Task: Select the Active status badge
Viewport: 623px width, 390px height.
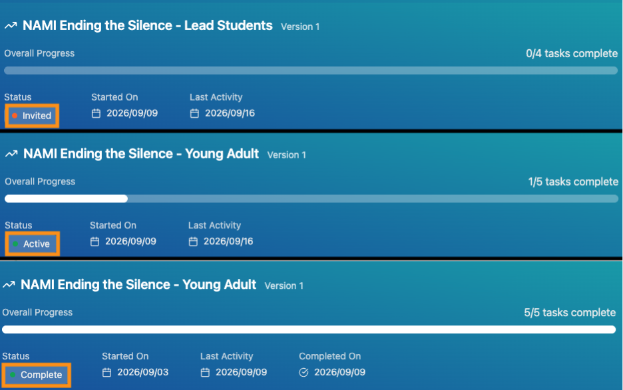Action: click(x=33, y=244)
